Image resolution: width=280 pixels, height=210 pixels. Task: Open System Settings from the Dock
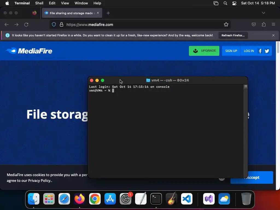(x=126, y=199)
